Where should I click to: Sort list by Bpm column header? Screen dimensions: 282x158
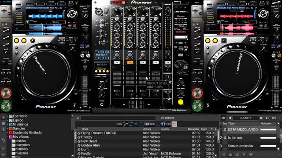click(x=204, y=129)
